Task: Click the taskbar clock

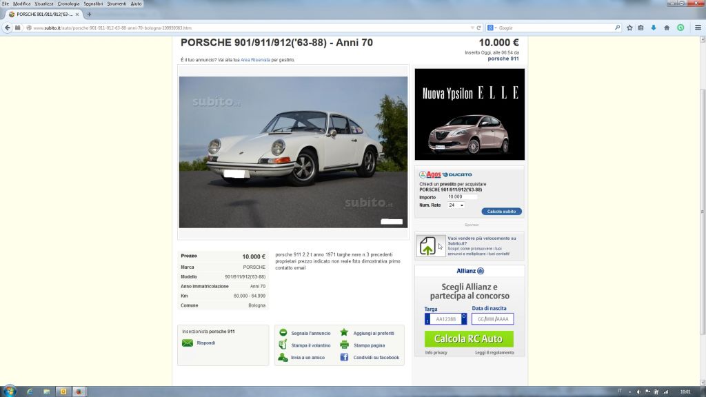Action: coord(685,391)
